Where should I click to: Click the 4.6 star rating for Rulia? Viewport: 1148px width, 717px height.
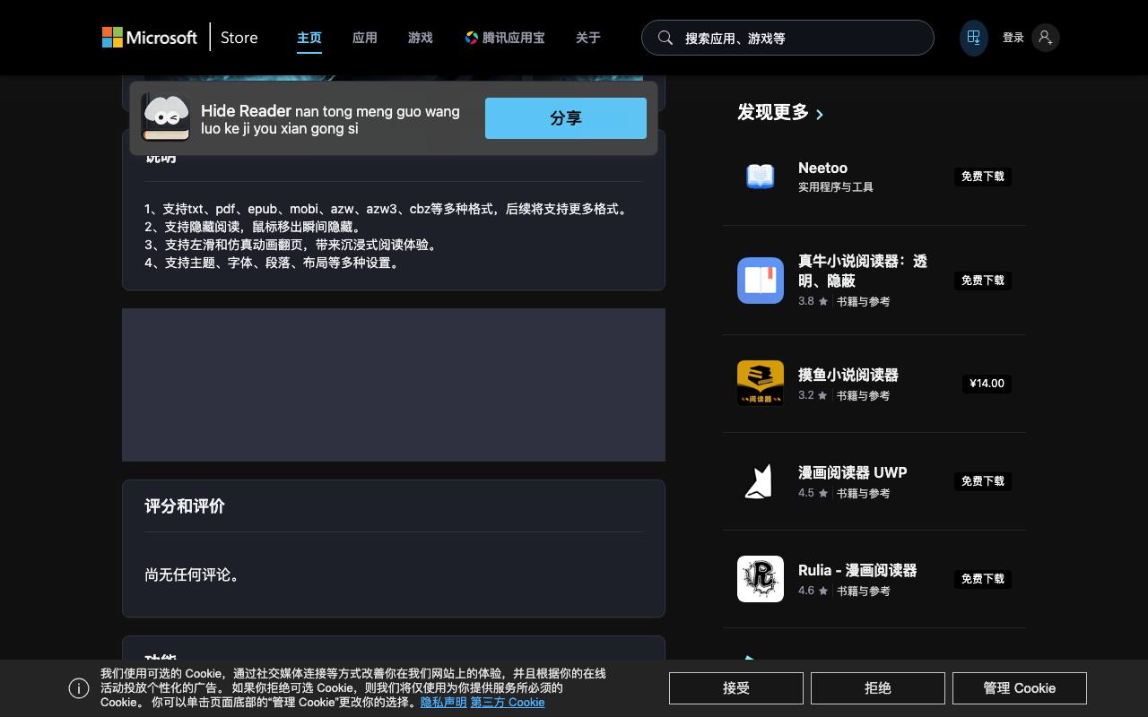click(813, 591)
